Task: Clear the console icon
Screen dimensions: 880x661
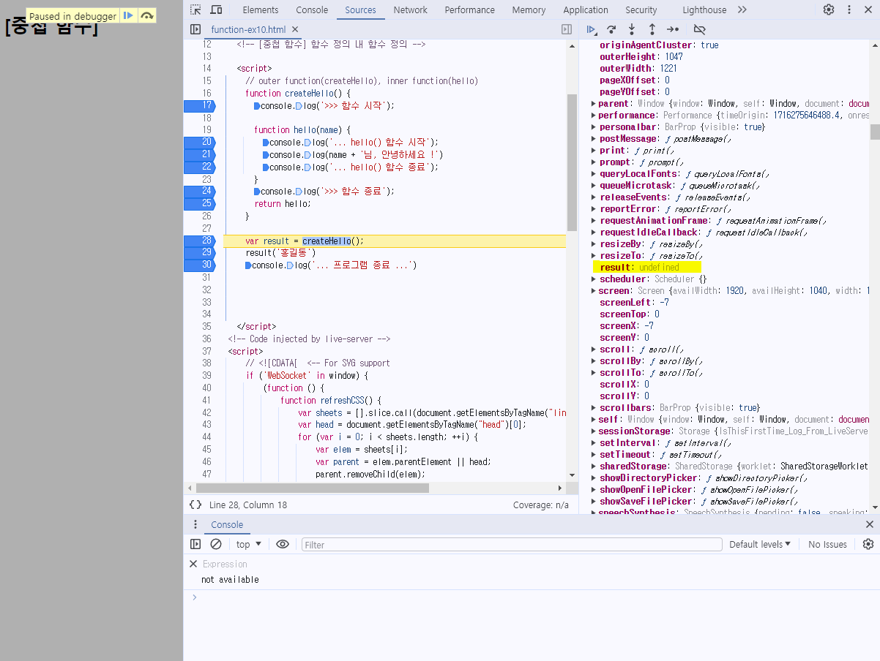Action: 216,544
